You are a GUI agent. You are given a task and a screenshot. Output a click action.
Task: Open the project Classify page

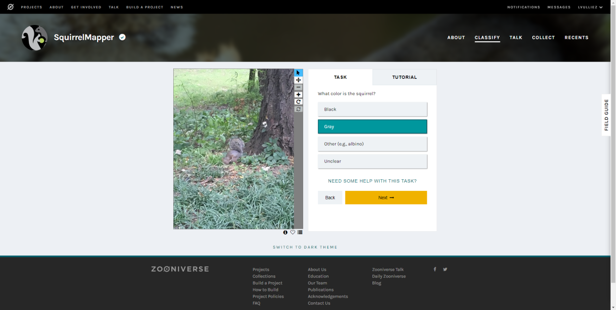coord(487,37)
